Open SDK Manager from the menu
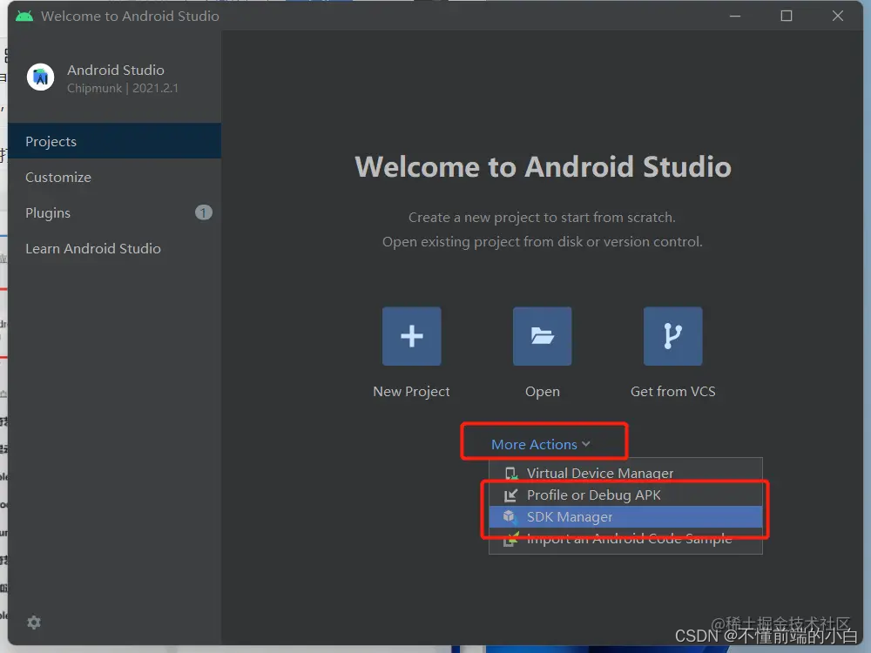871x653 pixels. [625, 517]
